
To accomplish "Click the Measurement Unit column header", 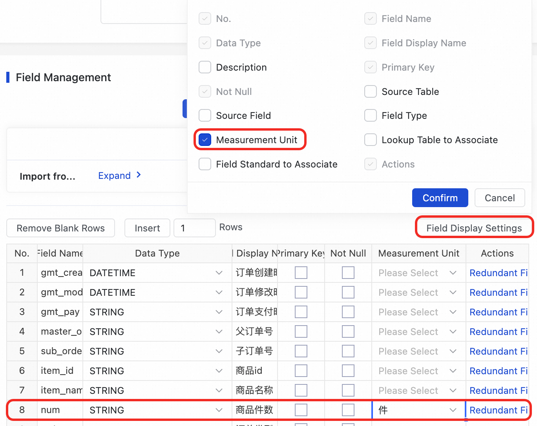I will pyautogui.click(x=418, y=253).
